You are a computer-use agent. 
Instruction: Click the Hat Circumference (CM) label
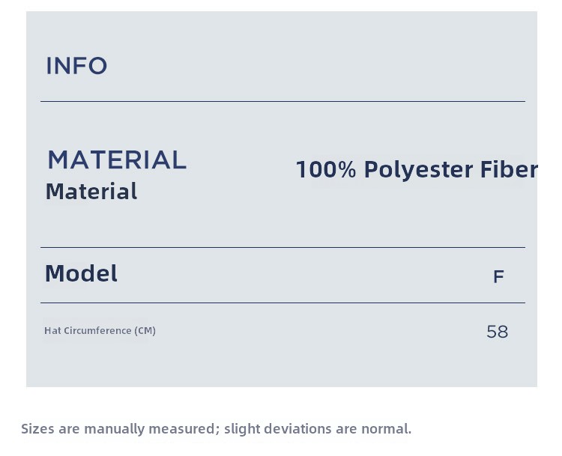pos(100,330)
